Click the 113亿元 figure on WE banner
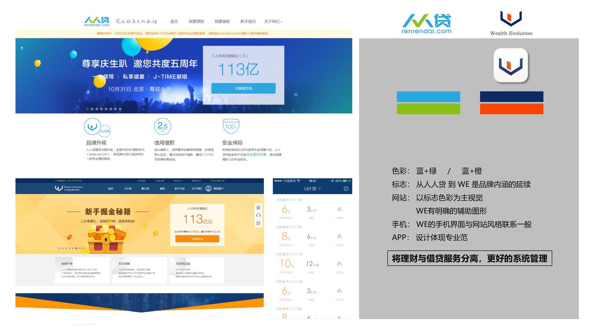This screenshot has width=592, height=333. point(198,219)
